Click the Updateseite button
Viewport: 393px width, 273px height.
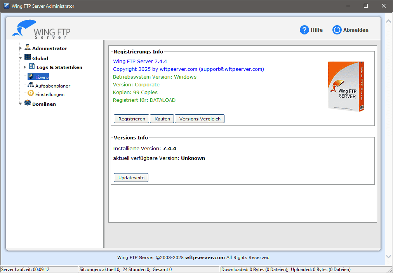131,178
